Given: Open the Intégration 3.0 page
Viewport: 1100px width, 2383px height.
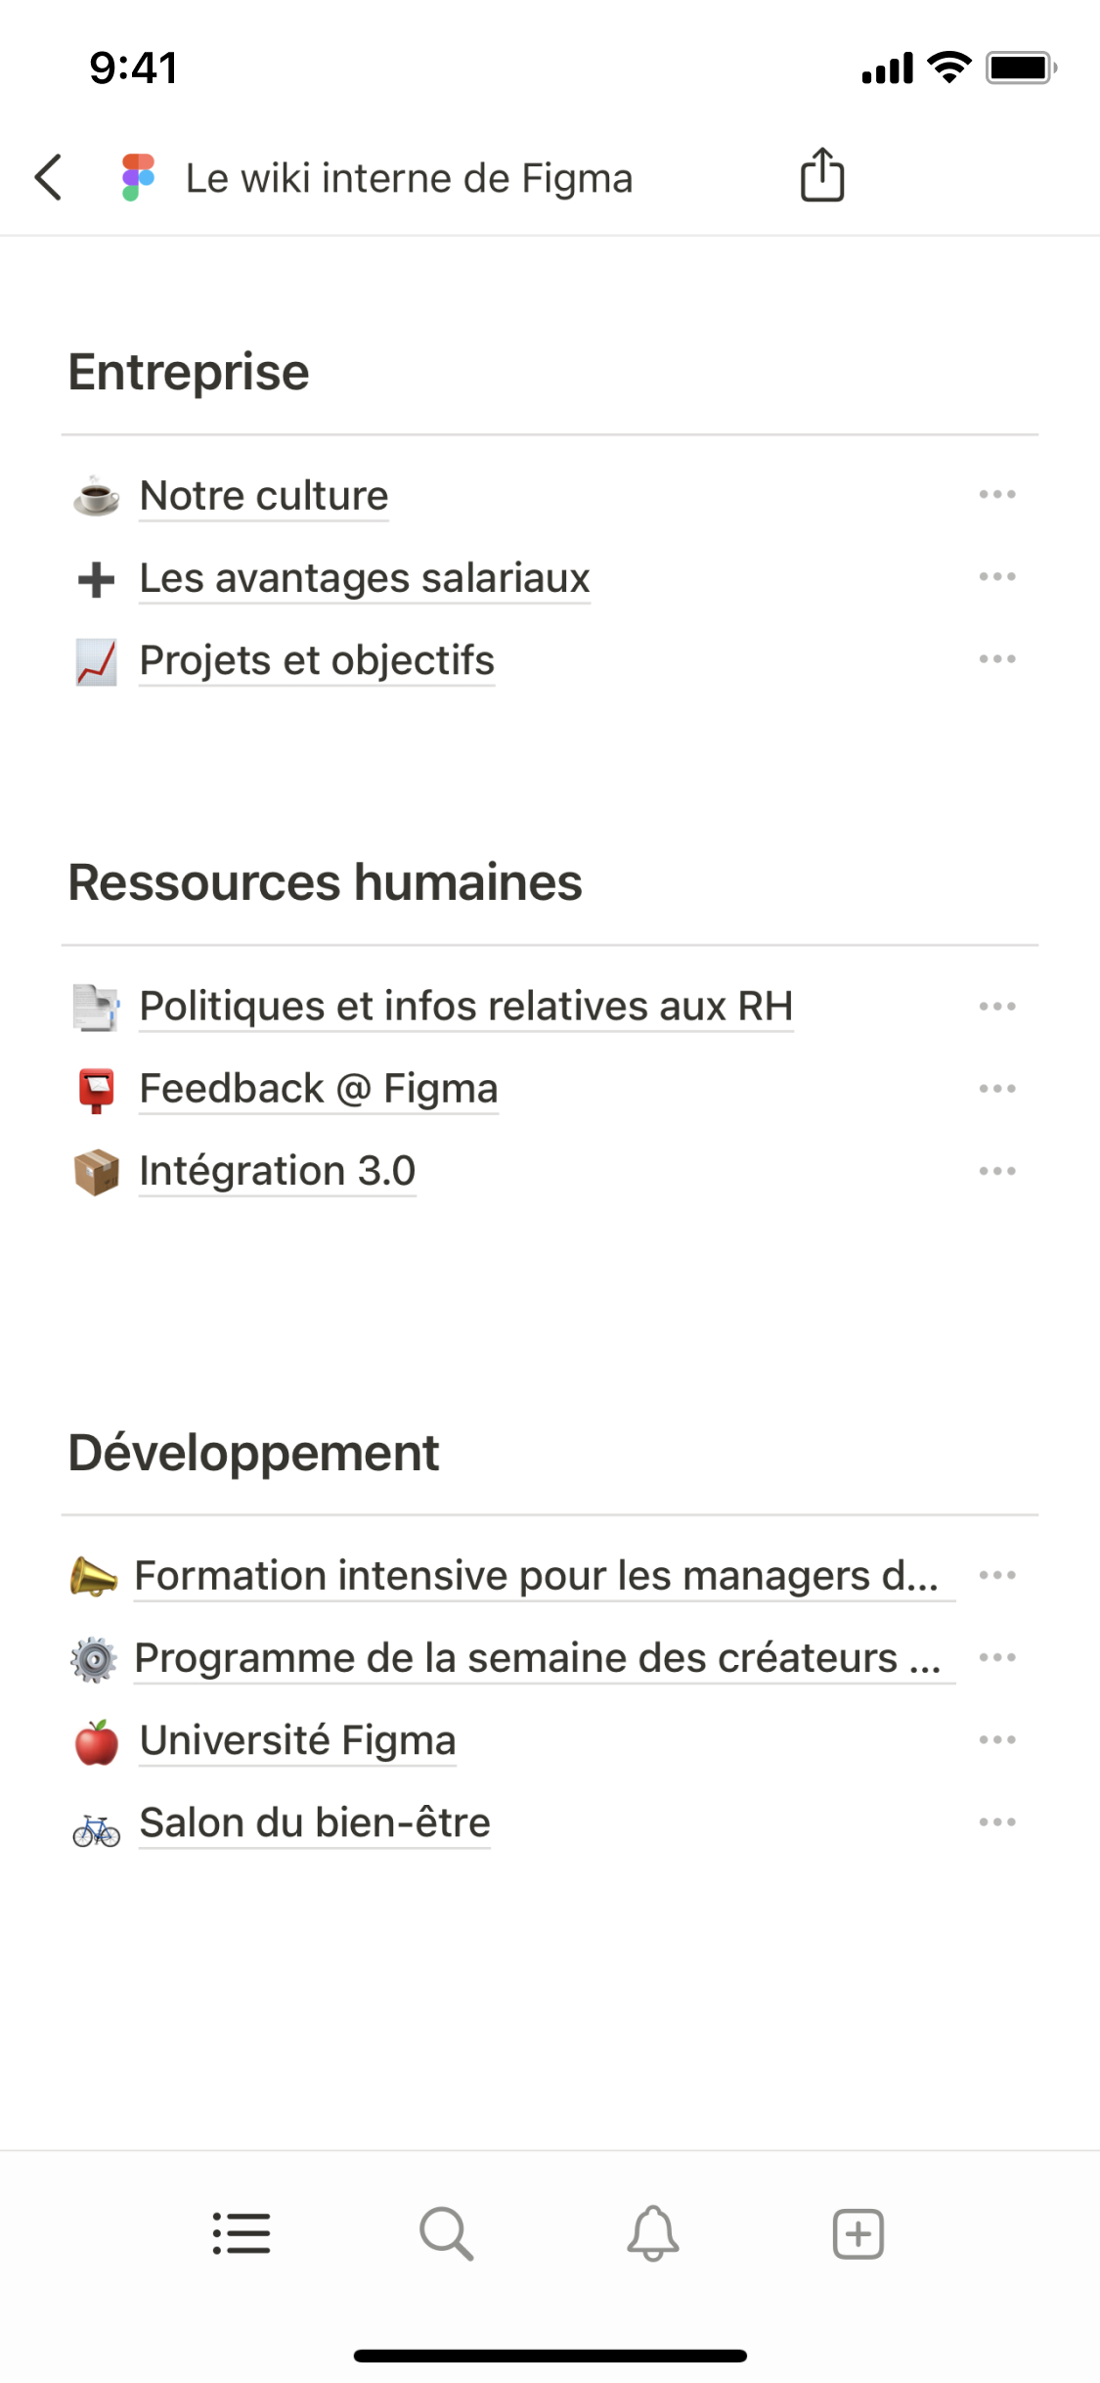Looking at the screenshot, I should coord(278,1171).
